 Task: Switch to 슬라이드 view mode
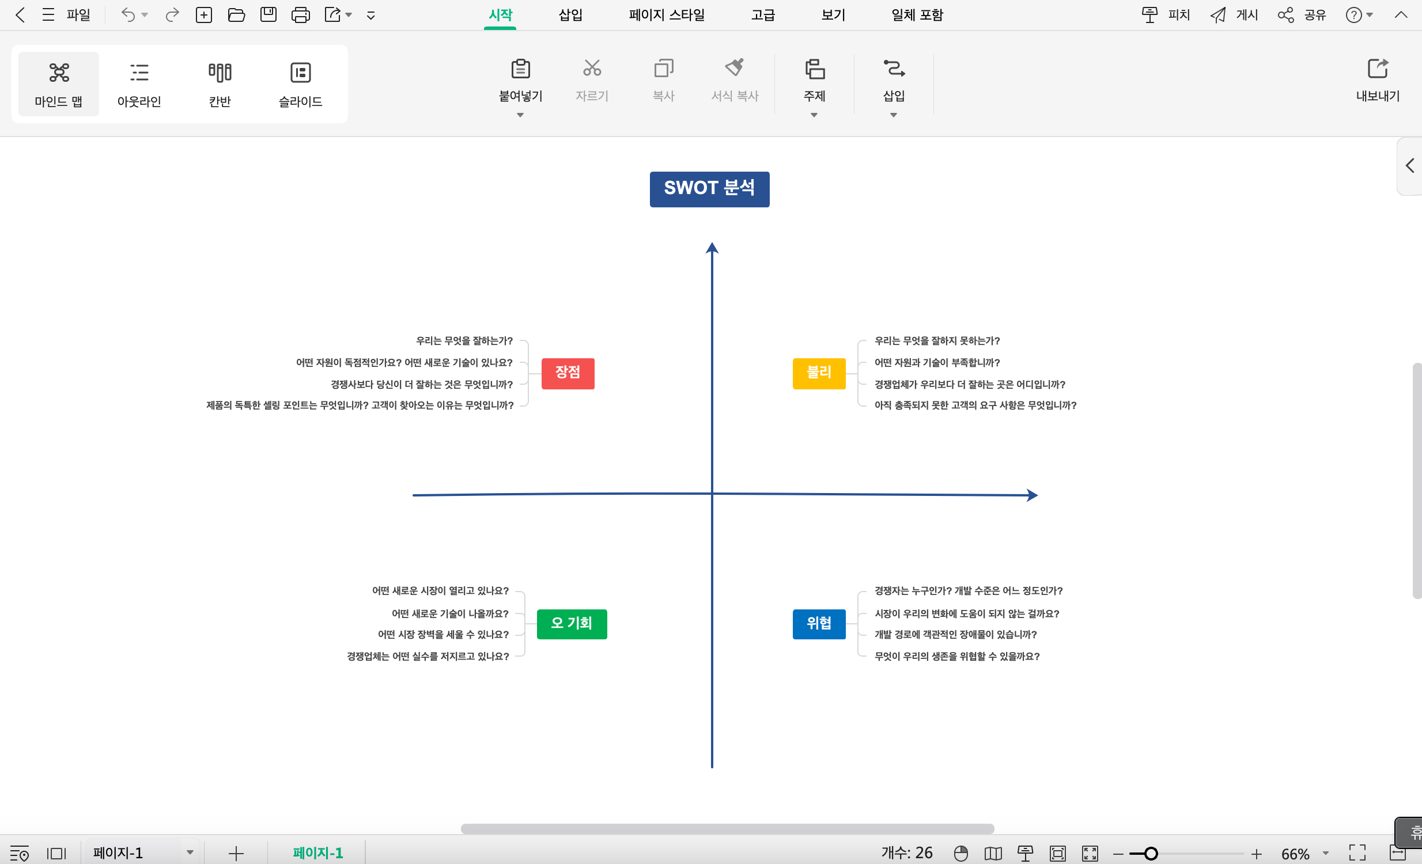coord(301,84)
